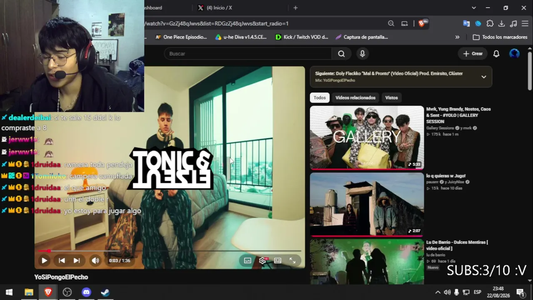
Task: Toggle theater mode in player
Action: 278,260
